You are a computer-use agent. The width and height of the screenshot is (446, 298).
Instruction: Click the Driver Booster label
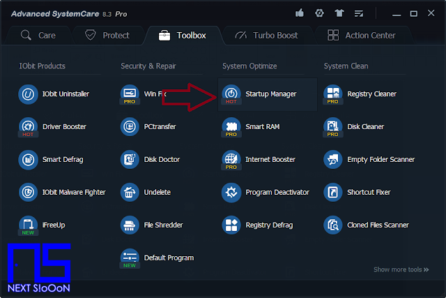[x=64, y=127]
